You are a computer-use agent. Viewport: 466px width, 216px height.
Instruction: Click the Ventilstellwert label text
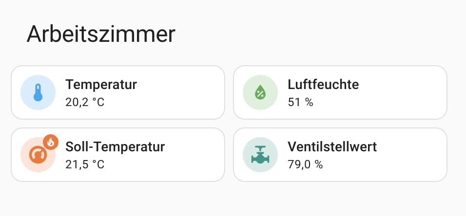click(x=332, y=147)
